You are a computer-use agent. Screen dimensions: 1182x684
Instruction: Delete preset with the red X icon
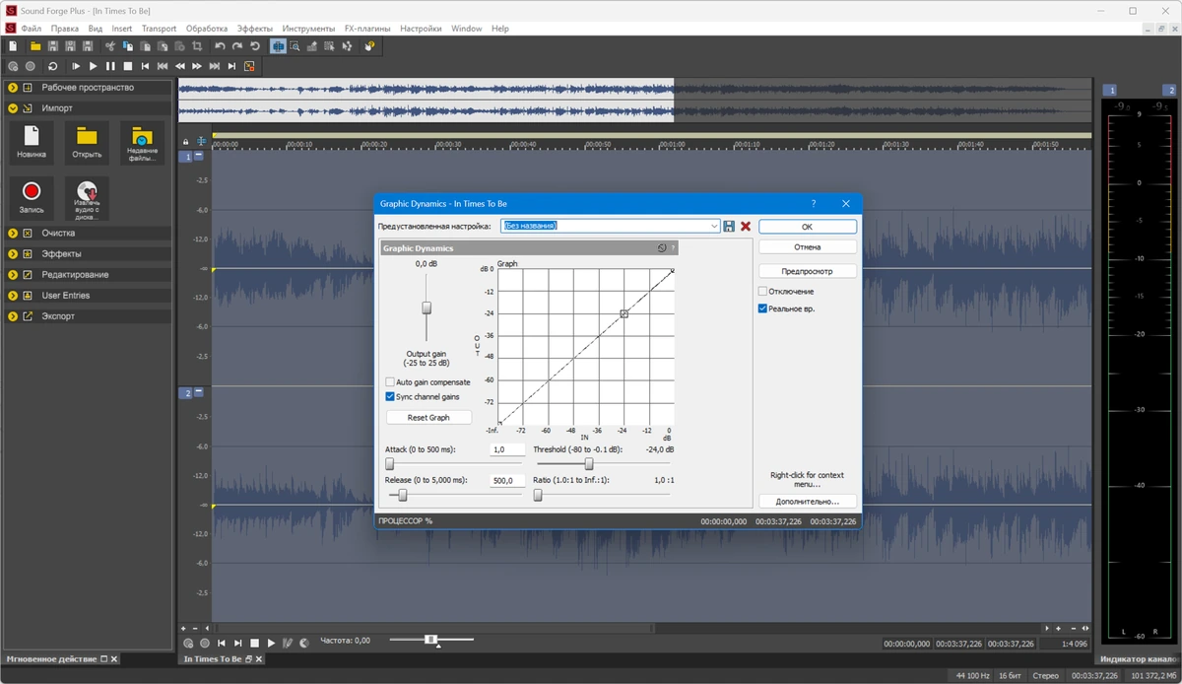coord(746,226)
